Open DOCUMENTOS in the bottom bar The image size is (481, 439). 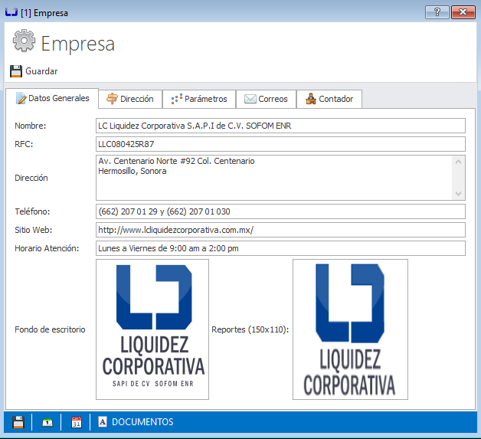tap(142, 422)
